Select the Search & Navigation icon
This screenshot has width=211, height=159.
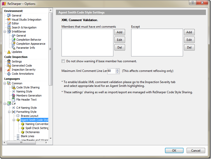[9, 27]
